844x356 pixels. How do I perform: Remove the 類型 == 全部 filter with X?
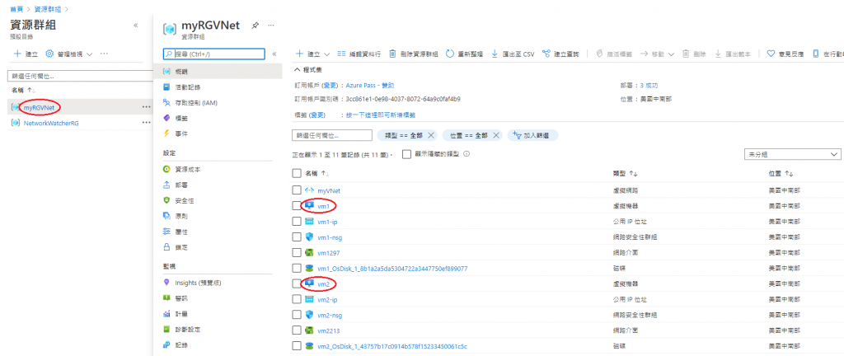coord(430,135)
